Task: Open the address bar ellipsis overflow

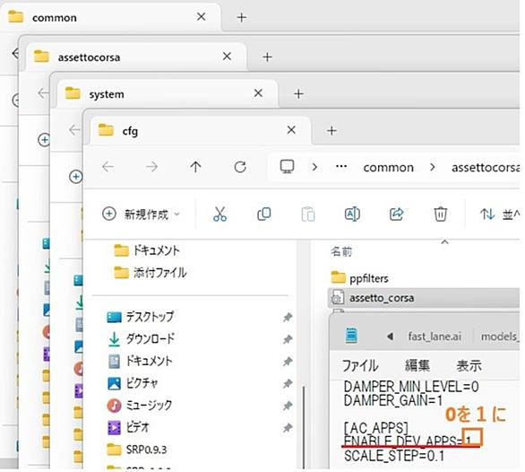Action: pos(341,166)
